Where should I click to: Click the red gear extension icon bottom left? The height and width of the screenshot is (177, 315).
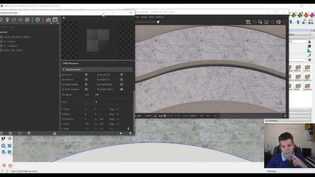point(4,166)
